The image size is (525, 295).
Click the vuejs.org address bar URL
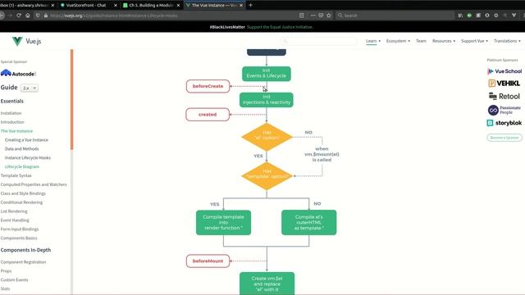pos(114,16)
